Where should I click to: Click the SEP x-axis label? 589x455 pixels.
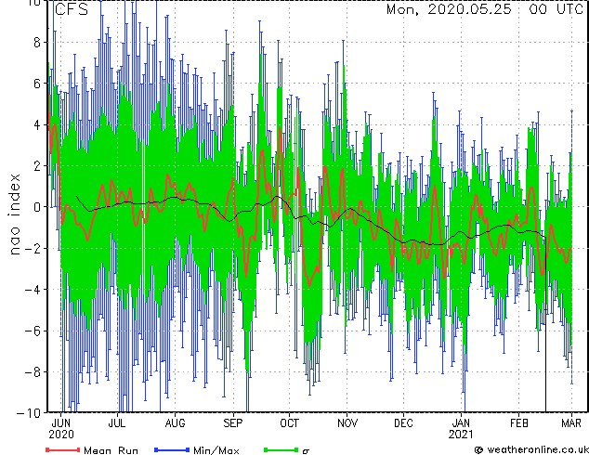pyautogui.click(x=233, y=423)
